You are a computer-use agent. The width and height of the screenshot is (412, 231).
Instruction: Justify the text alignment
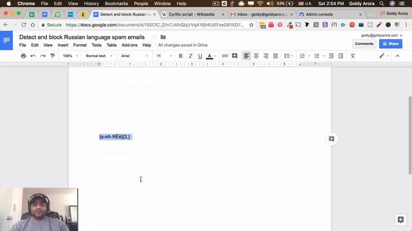point(276,56)
